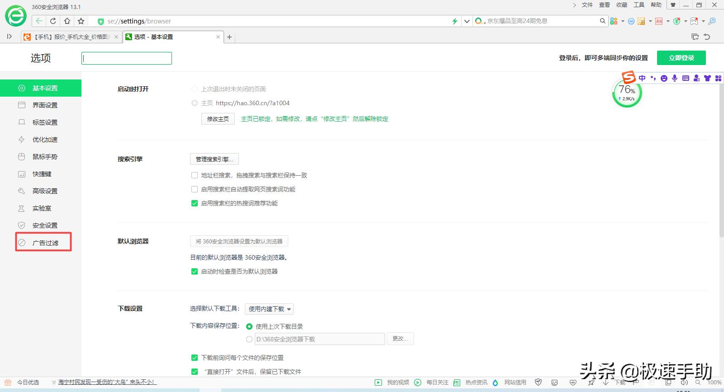Close the 选项 - 基本设置 tab
Image resolution: width=724 pixels, height=392 pixels.
[218, 37]
